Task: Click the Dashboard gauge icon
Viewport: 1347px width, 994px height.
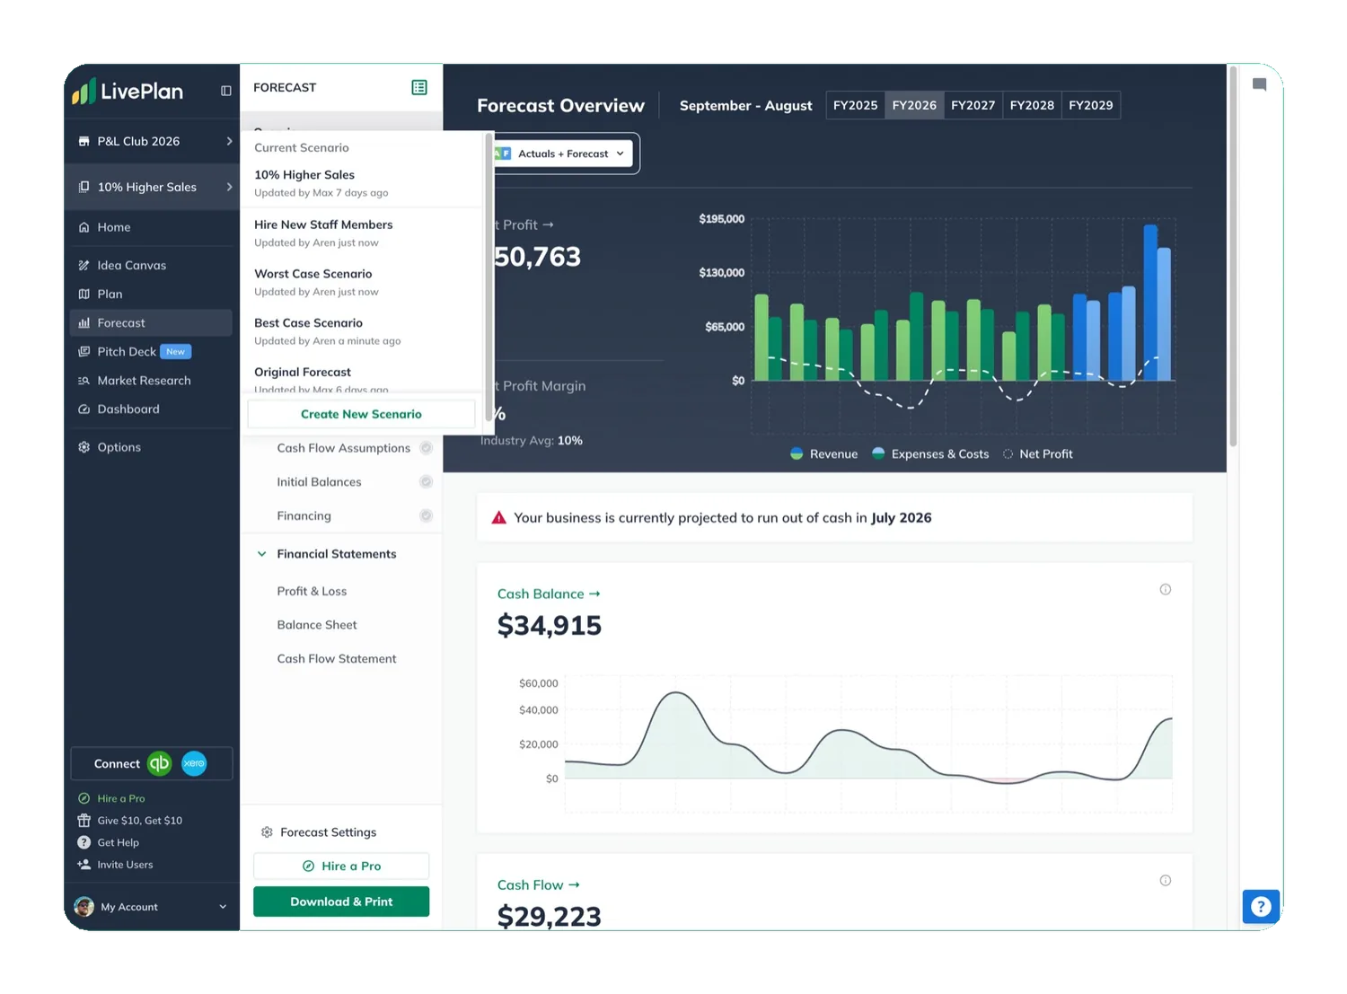Action: 84,409
